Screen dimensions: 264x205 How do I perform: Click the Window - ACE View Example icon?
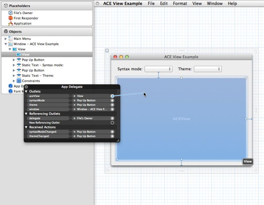(11, 44)
